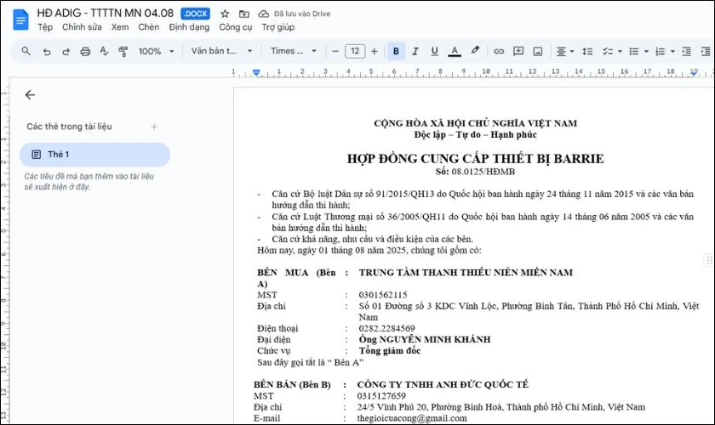This screenshot has height=425, width=715.
Task: Open the Chỉnh sửa menu
Action: pyautogui.click(x=82, y=27)
